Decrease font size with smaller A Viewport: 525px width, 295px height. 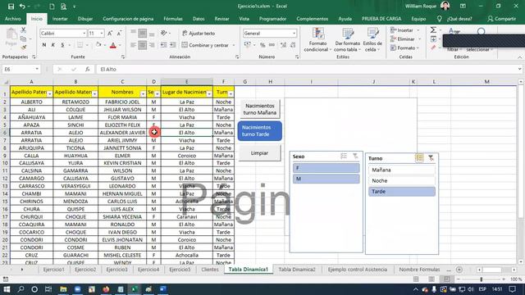pyautogui.click(x=119, y=33)
